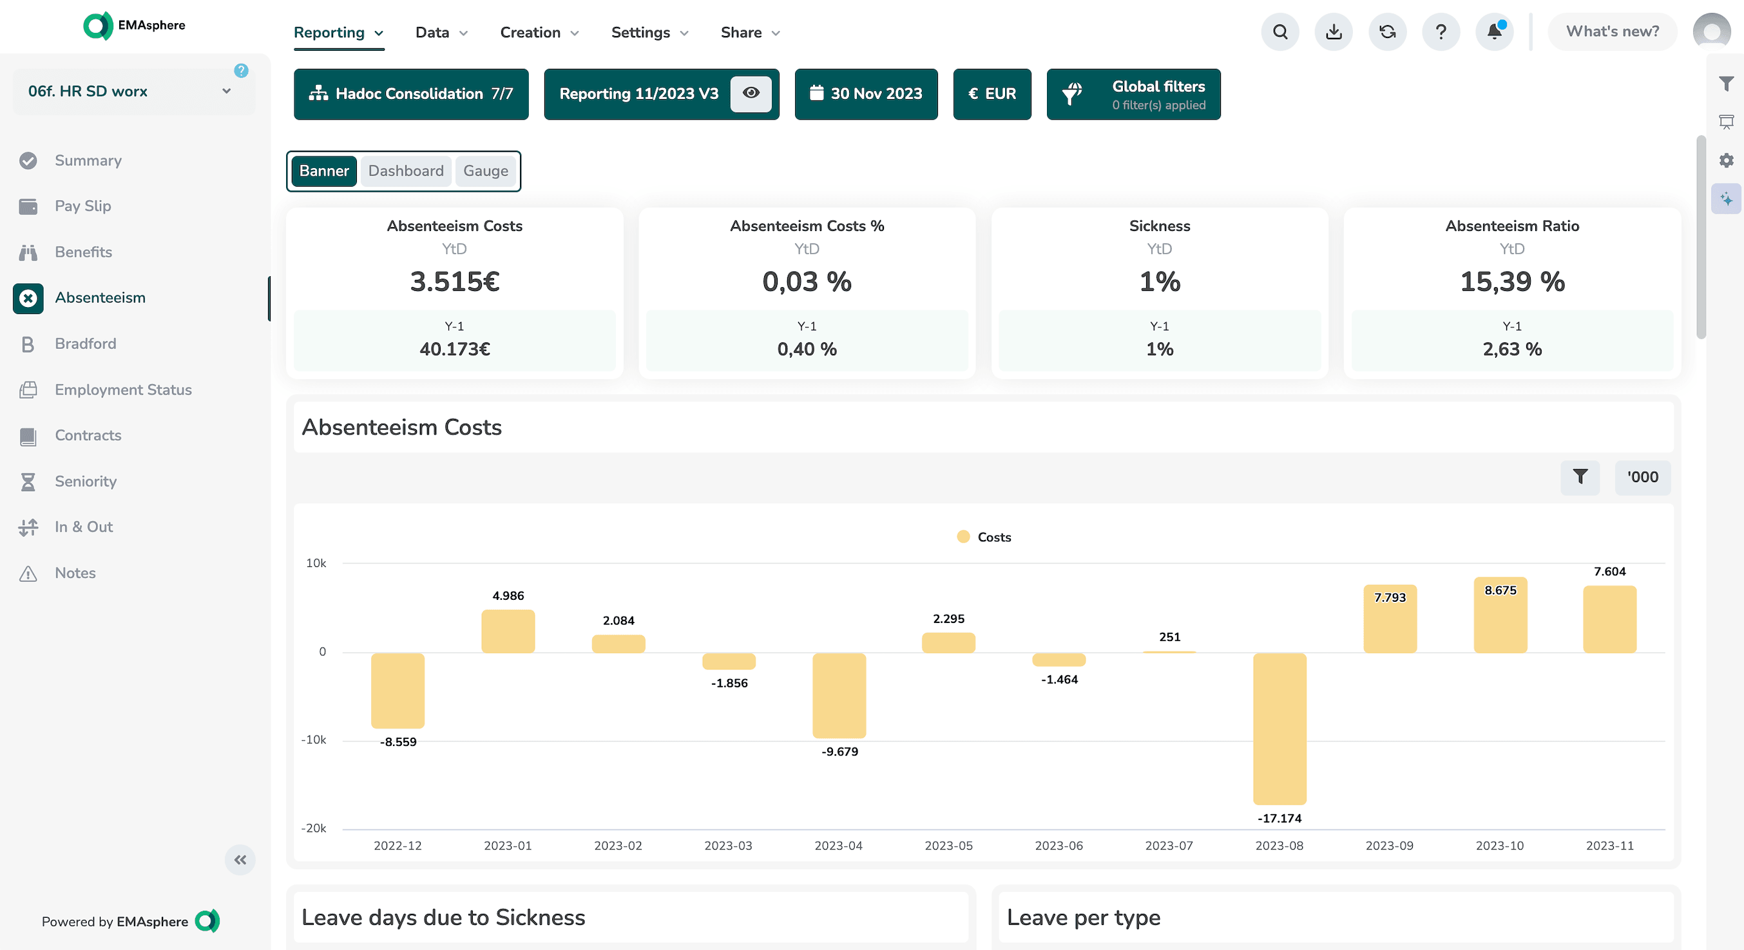Click the download icon in header

[x=1333, y=32]
